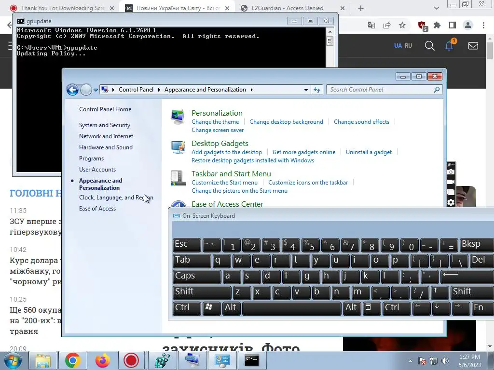Screen dimensions: 494x370
Task: Click the Windows logo key on keyboard
Action: tap(211, 308)
